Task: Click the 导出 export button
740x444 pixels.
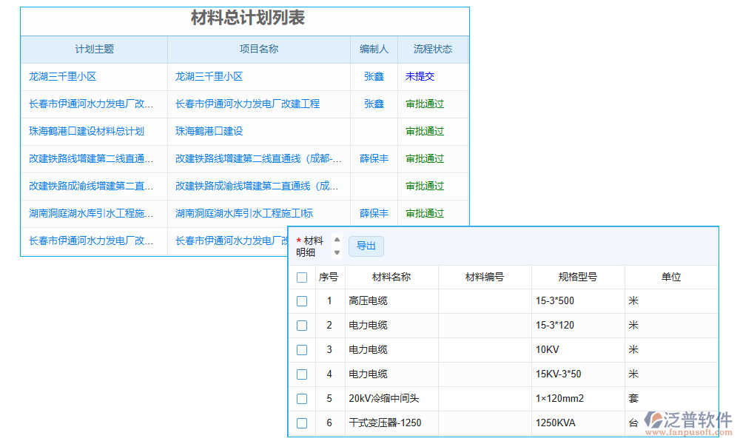Action: (x=366, y=246)
